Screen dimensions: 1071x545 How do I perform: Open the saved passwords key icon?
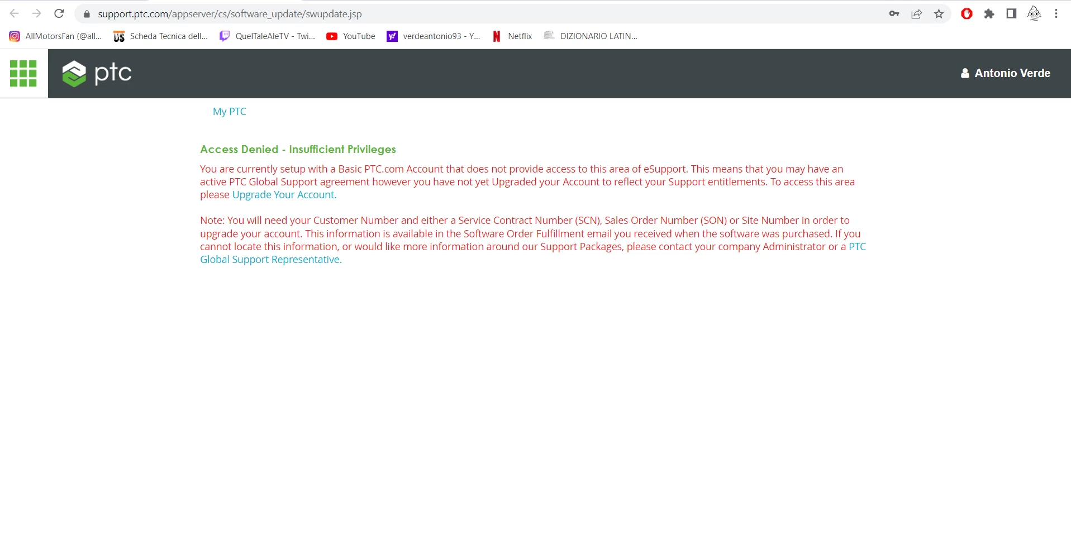pos(894,14)
